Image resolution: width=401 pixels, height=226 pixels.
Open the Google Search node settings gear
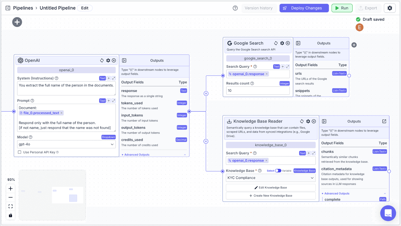[282, 43]
